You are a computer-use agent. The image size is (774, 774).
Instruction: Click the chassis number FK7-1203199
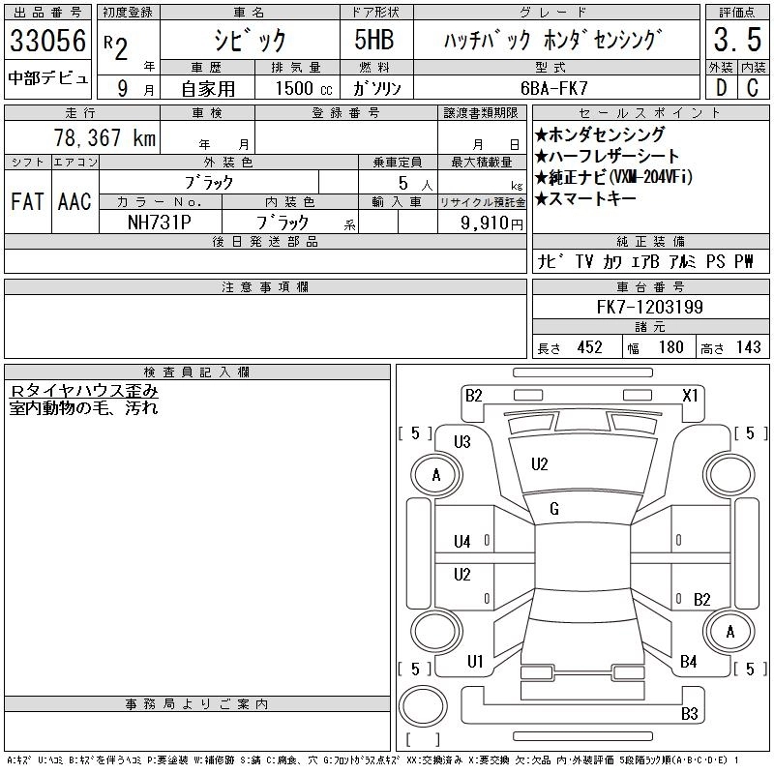649,307
